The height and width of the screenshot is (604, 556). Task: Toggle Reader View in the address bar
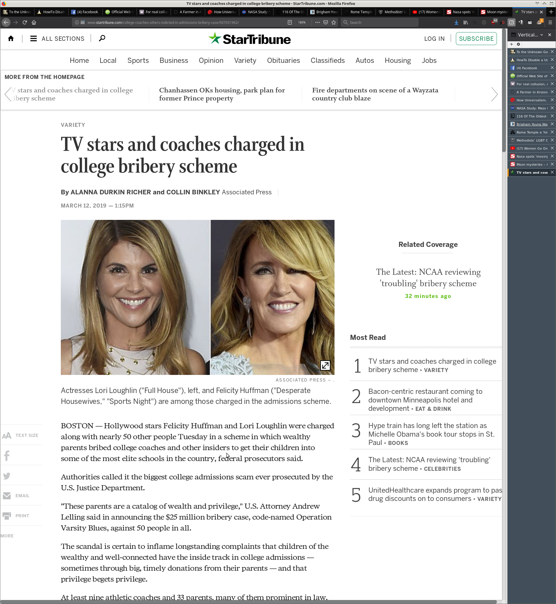click(289, 22)
